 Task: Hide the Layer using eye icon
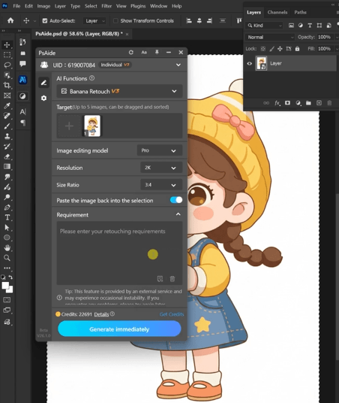click(249, 63)
